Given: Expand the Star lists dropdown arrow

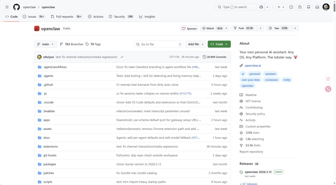Looking at the screenshot, I should pos(295,28).
